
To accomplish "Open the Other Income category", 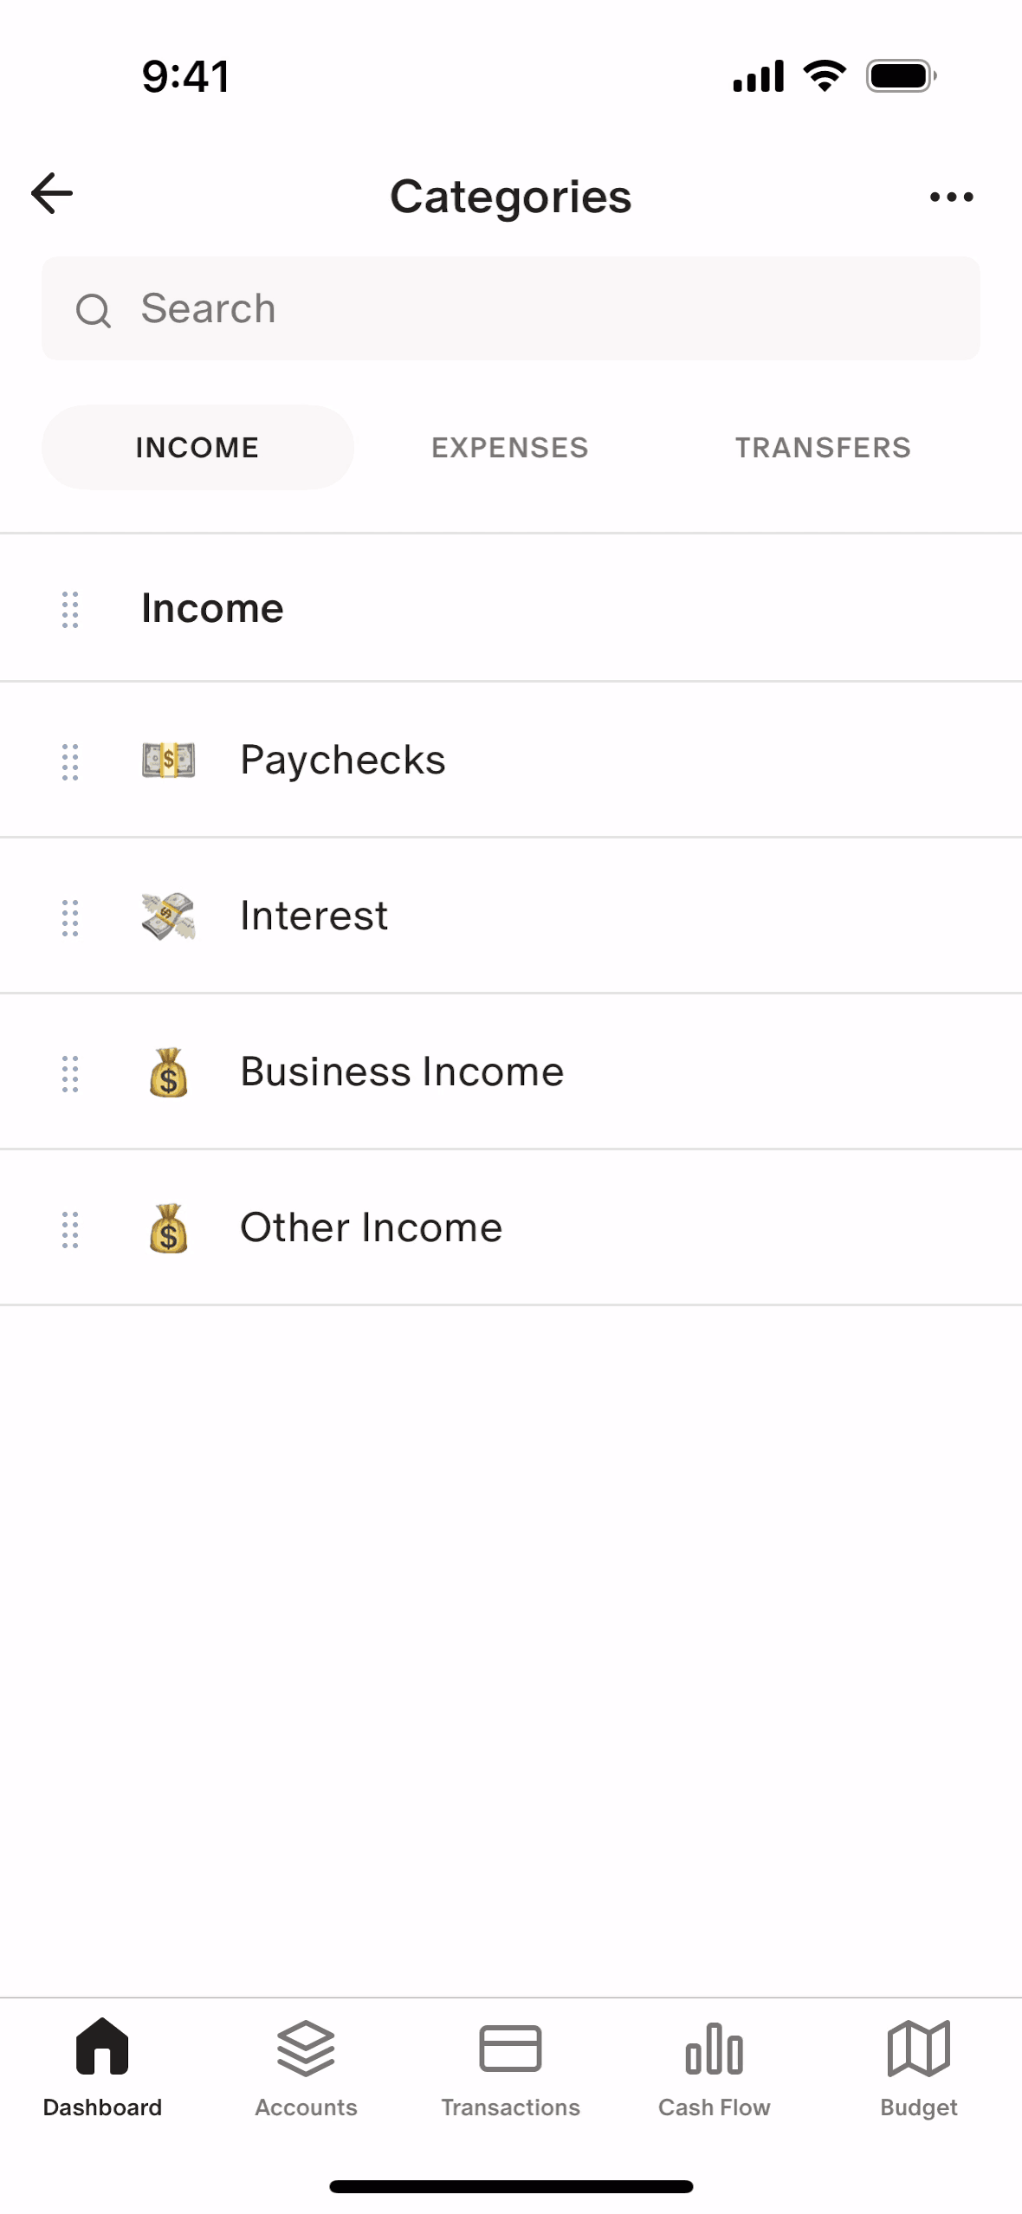I will [x=371, y=1228].
